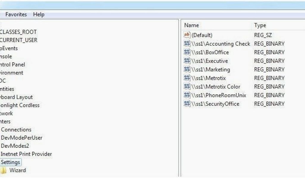Click the BoxOffice binary value icon
The width and height of the screenshot is (305, 178).
(187, 52)
